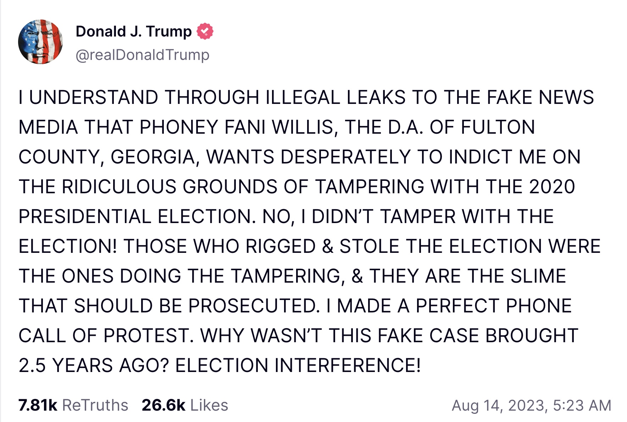Open the Donald J. Trump display name

tap(134, 32)
